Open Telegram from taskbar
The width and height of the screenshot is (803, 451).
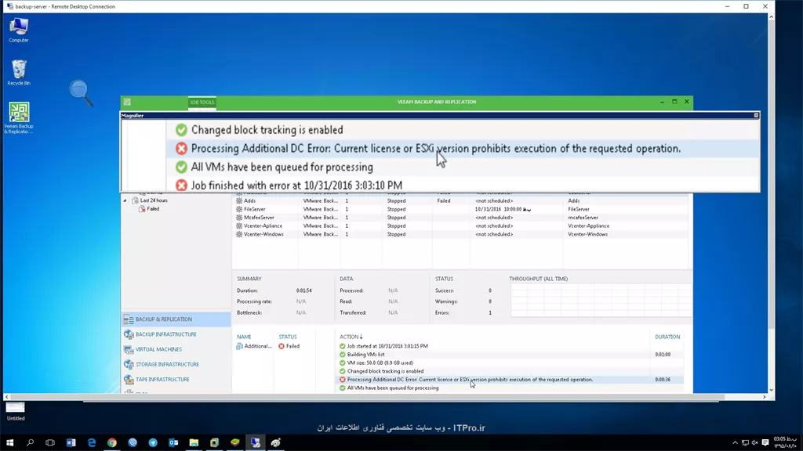click(x=153, y=442)
